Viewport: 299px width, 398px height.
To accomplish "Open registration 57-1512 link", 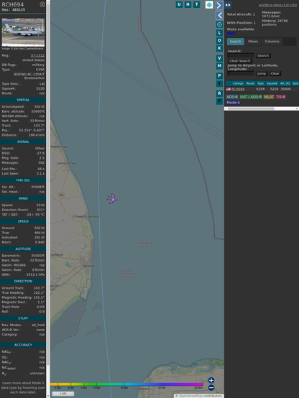I will (x=37, y=55).
